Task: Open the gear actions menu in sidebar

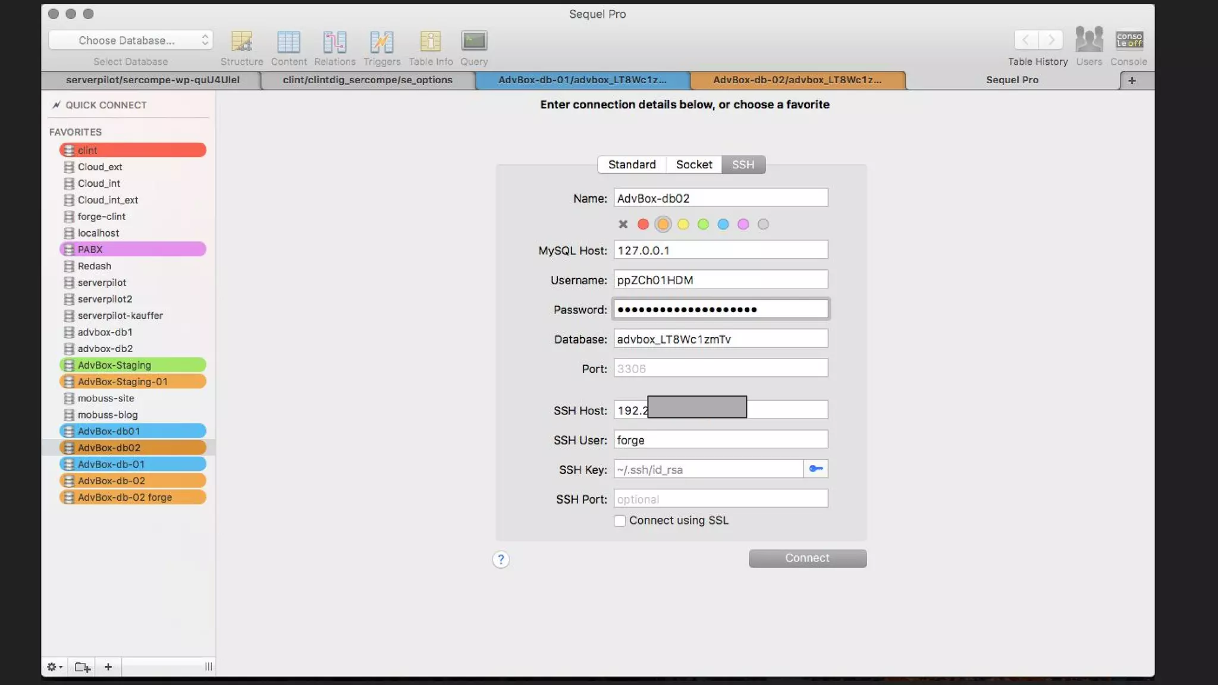Action: point(54,667)
